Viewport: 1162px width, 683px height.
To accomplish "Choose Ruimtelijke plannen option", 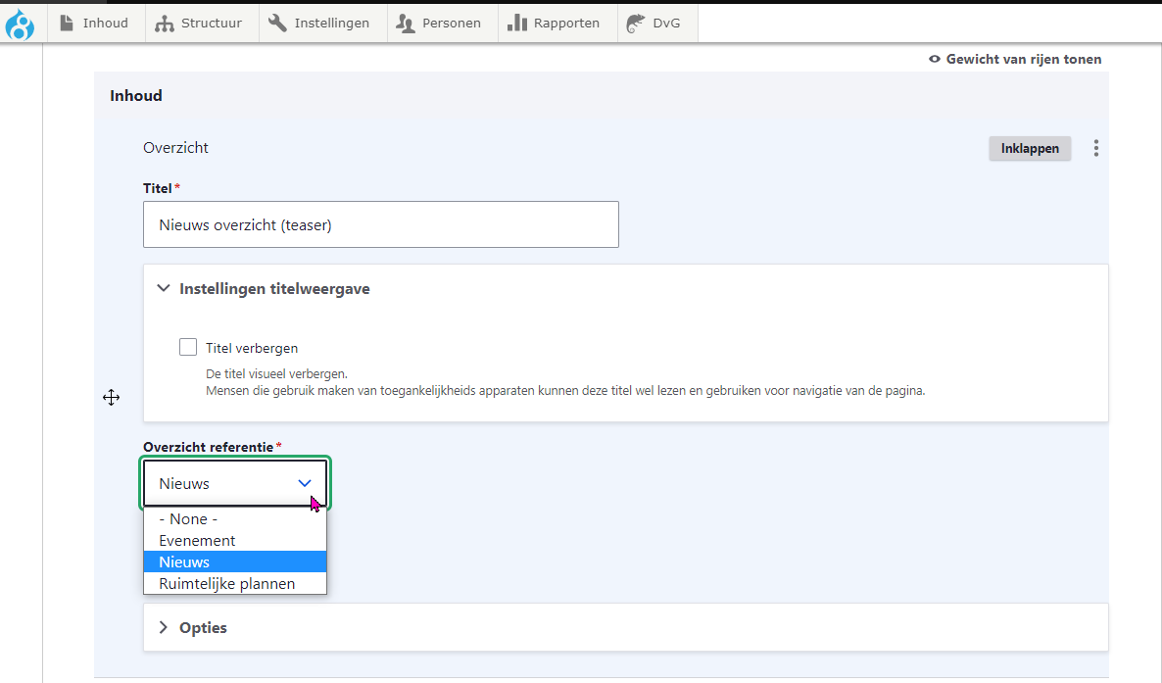I will pyautogui.click(x=226, y=584).
